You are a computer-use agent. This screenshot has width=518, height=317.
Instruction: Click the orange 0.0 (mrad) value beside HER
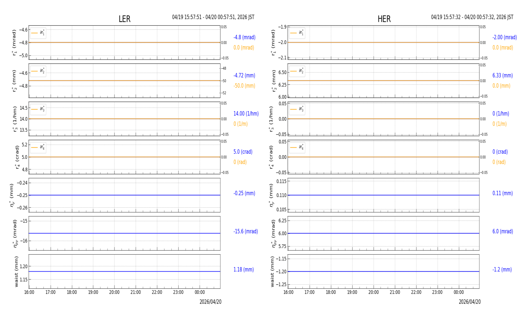(x=503, y=48)
